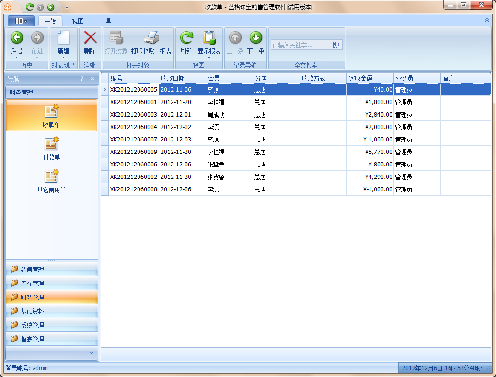Click the ¥2,840.00 amount cell

(x=370, y=115)
